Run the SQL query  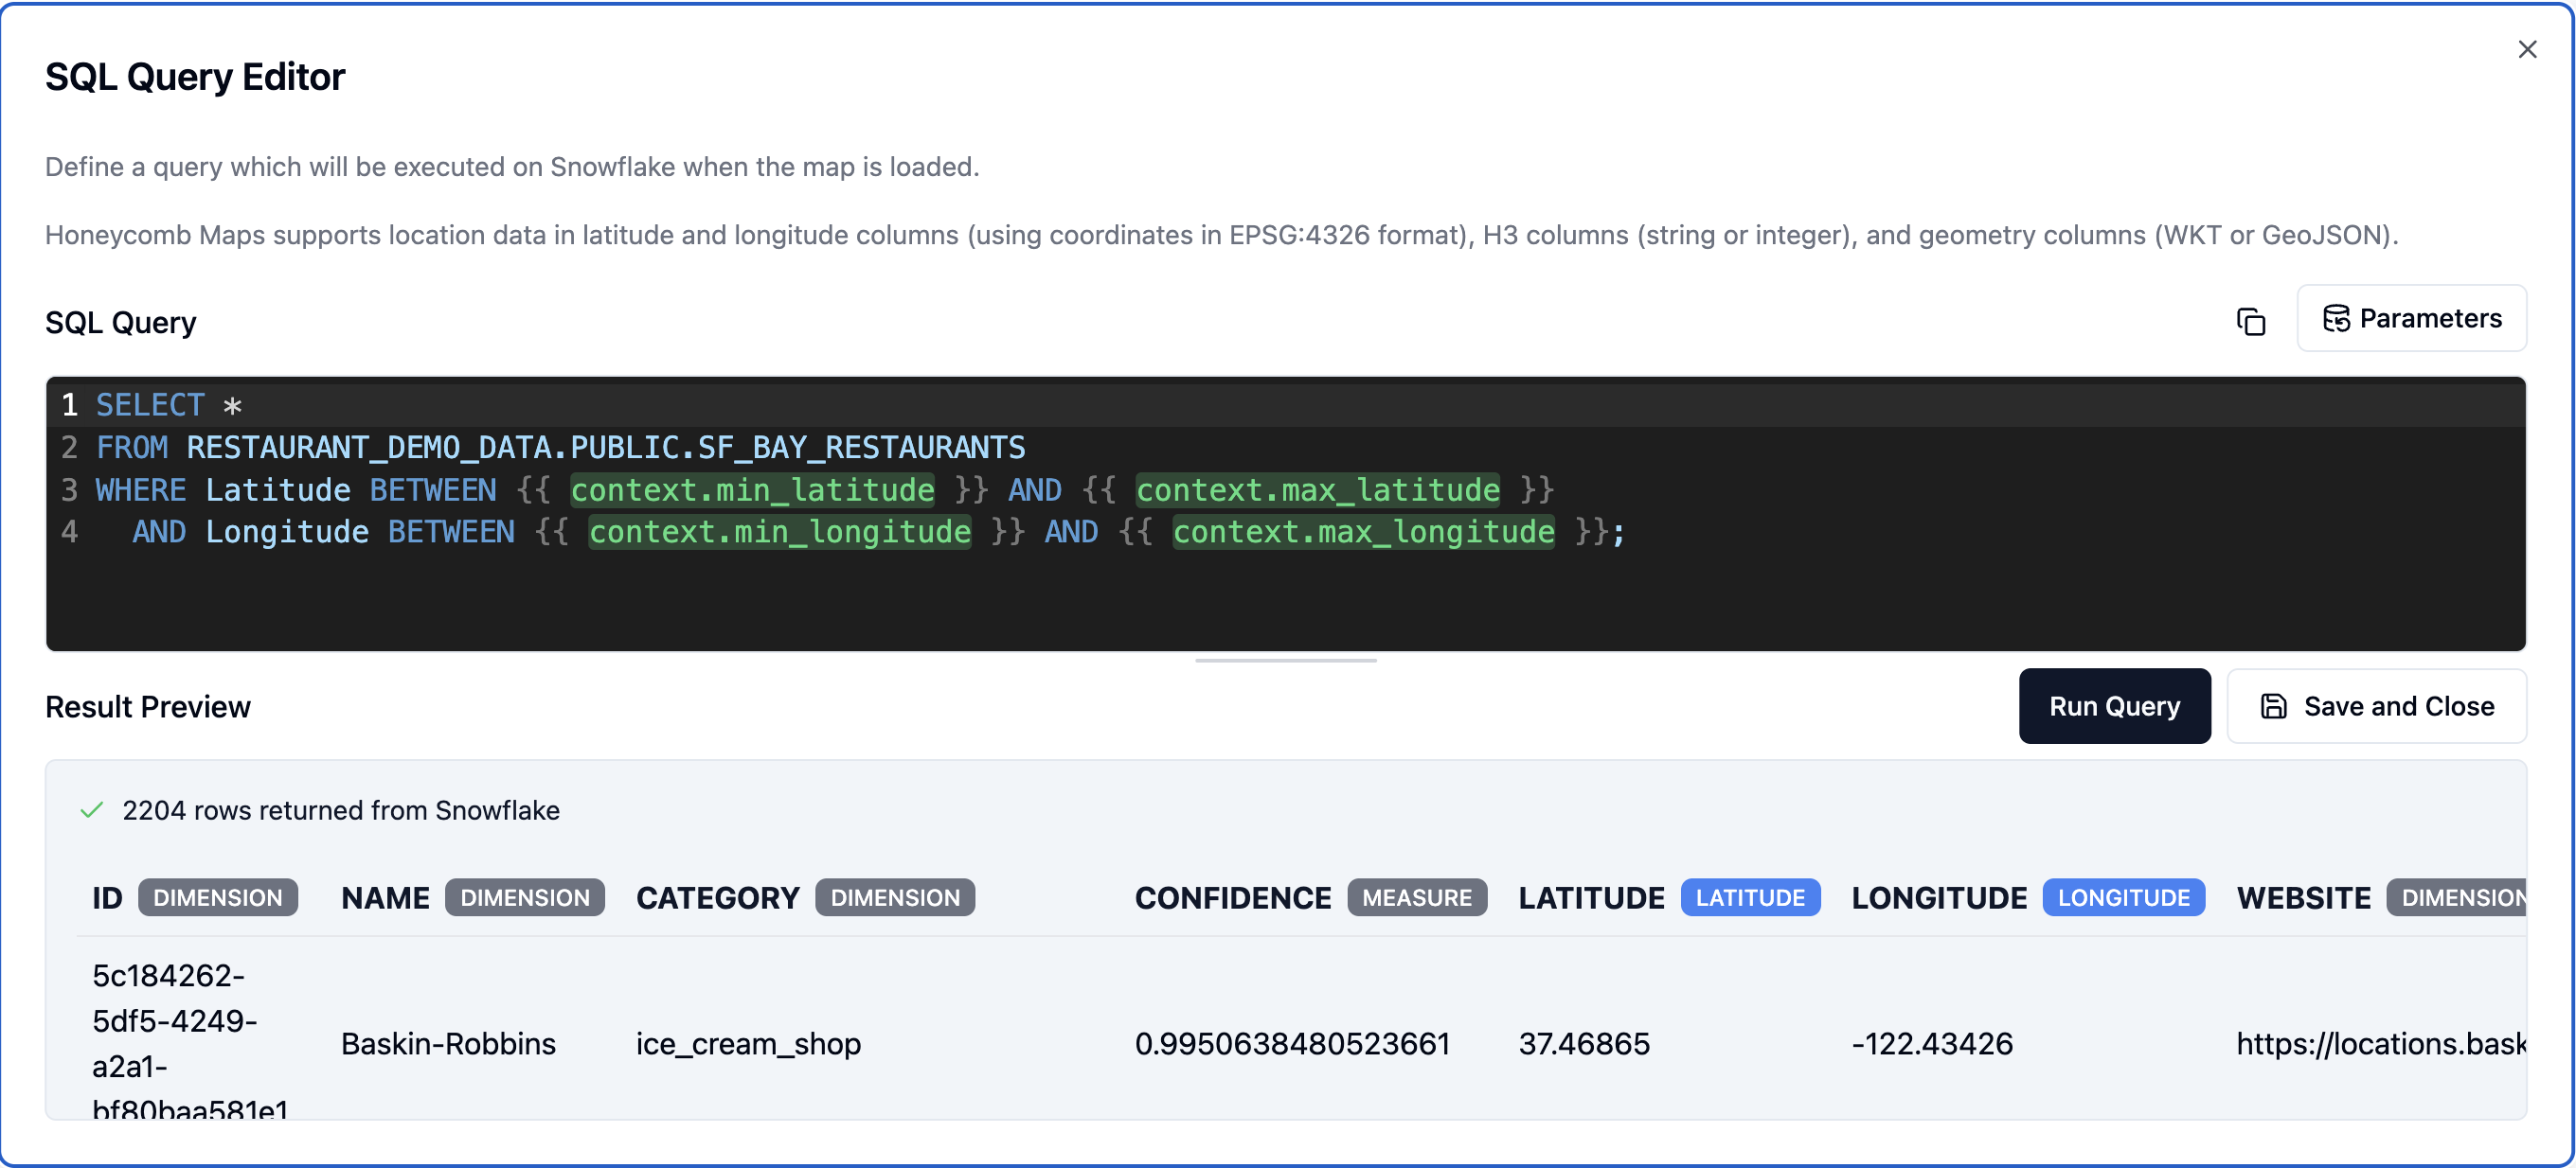(x=2114, y=706)
